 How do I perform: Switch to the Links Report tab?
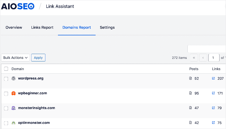42,27
